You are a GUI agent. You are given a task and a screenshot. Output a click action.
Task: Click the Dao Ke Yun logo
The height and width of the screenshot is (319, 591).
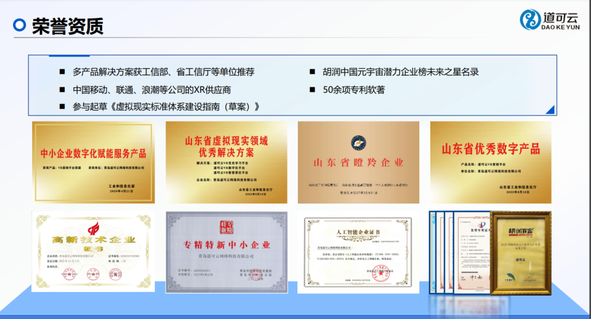(x=550, y=20)
